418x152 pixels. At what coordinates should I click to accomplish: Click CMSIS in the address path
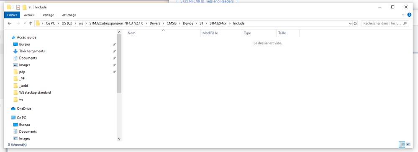(172, 23)
